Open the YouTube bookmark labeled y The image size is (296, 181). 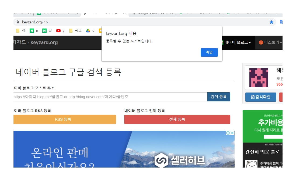pos(60,31)
